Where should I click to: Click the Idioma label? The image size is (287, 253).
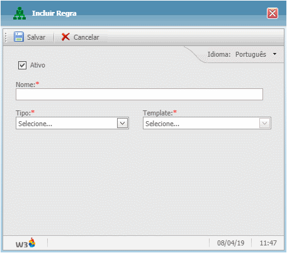219,54
